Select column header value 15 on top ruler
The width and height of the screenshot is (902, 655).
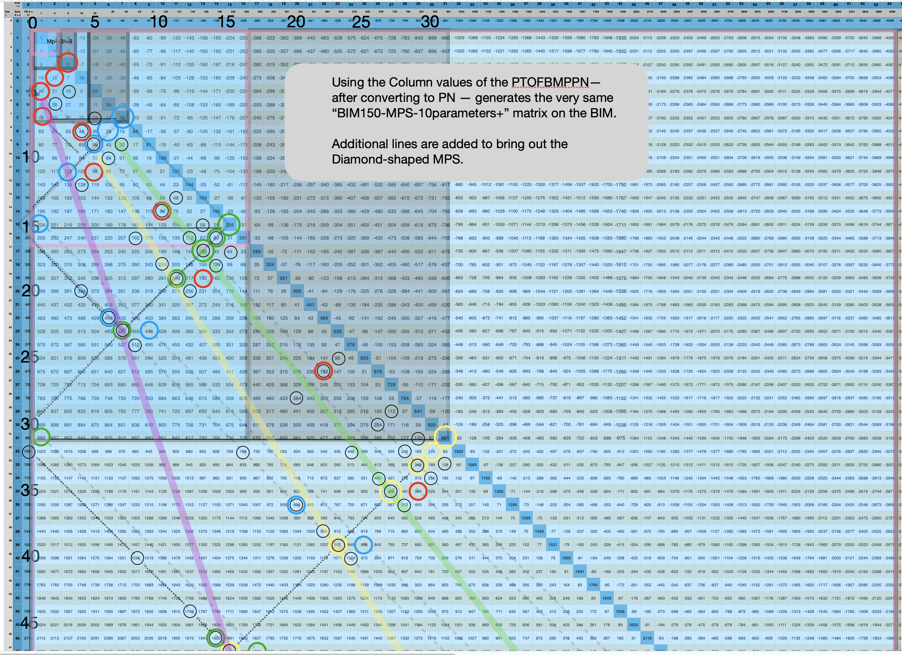(x=224, y=6)
